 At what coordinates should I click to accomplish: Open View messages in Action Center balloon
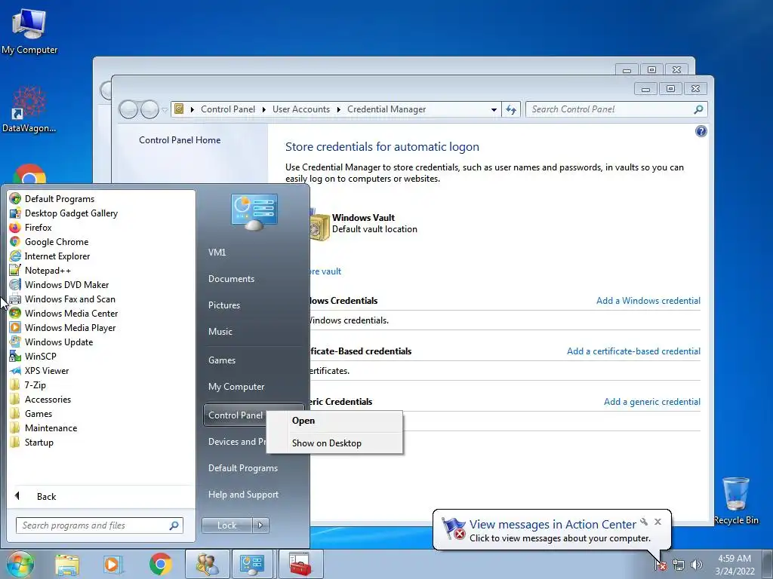click(553, 525)
